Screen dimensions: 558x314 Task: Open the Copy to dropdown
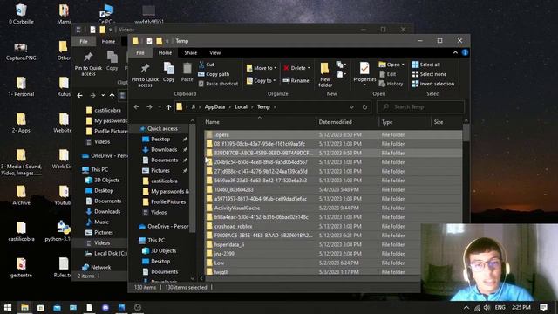262,81
